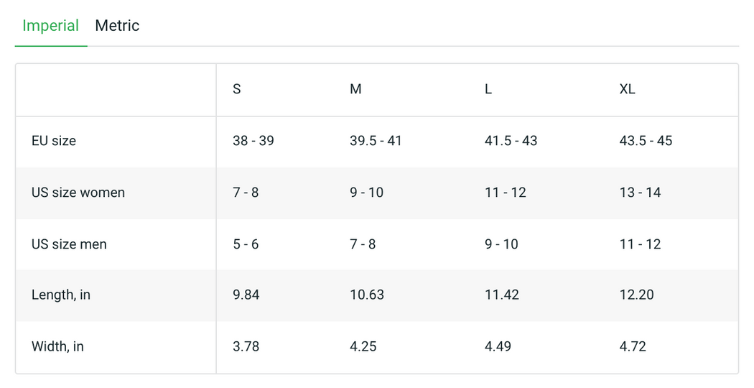This screenshot has width=754, height=388.
Task: Click the length value 12.20
Action: click(636, 295)
